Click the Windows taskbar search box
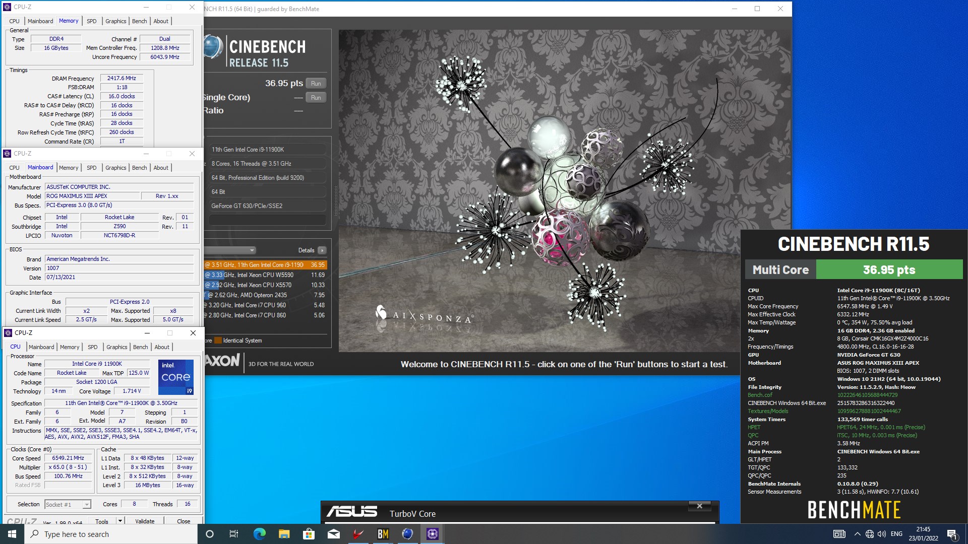 coord(111,534)
